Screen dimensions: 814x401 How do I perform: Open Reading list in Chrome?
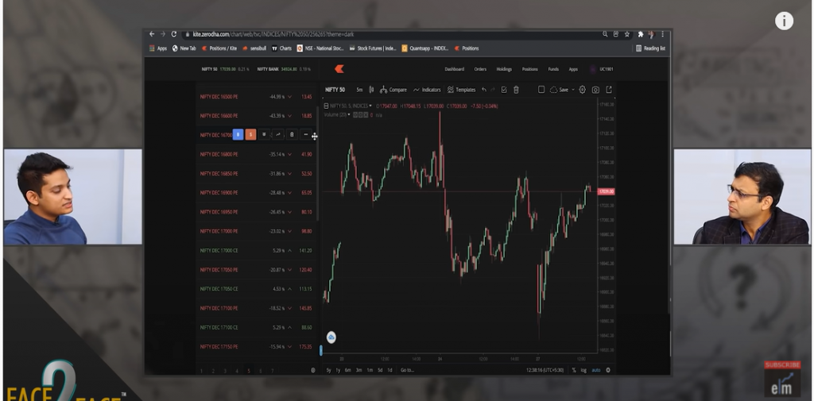coord(650,48)
